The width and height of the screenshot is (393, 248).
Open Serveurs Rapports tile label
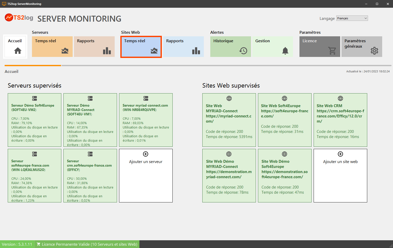click(86, 41)
